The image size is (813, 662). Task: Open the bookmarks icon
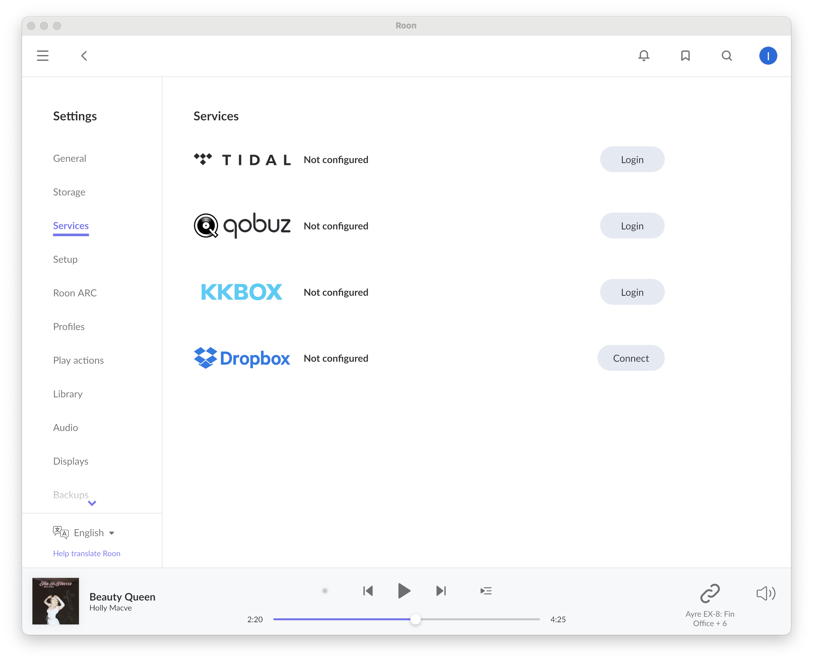click(x=685, y=56)
